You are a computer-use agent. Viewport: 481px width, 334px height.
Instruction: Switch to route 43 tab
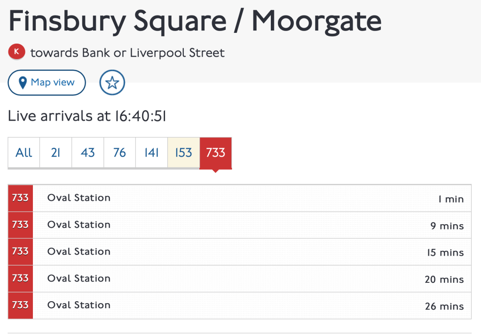(87, 152)
